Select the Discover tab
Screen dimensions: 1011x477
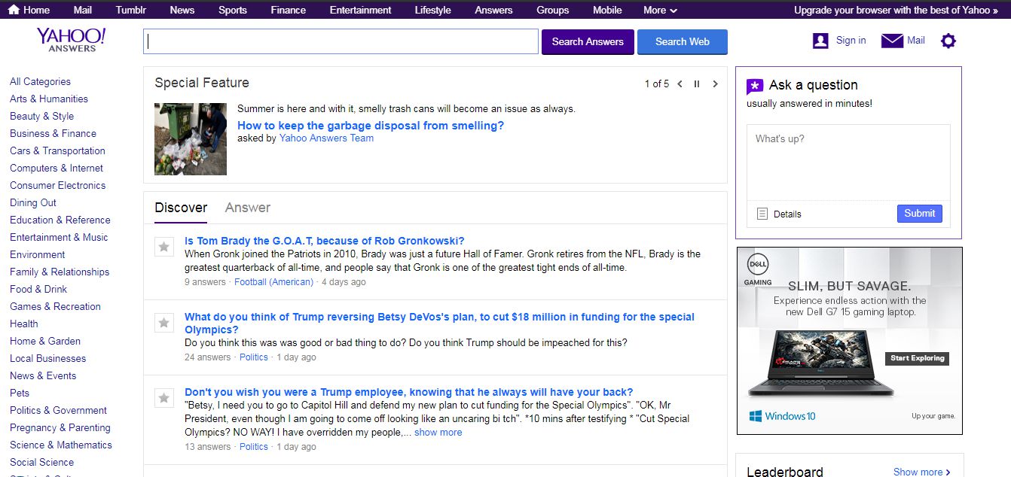pos(181,208)
